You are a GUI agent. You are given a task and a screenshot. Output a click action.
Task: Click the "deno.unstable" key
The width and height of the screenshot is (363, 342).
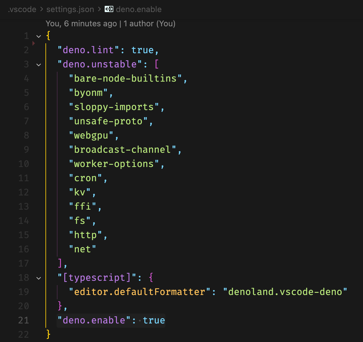[x=100, y=64]
